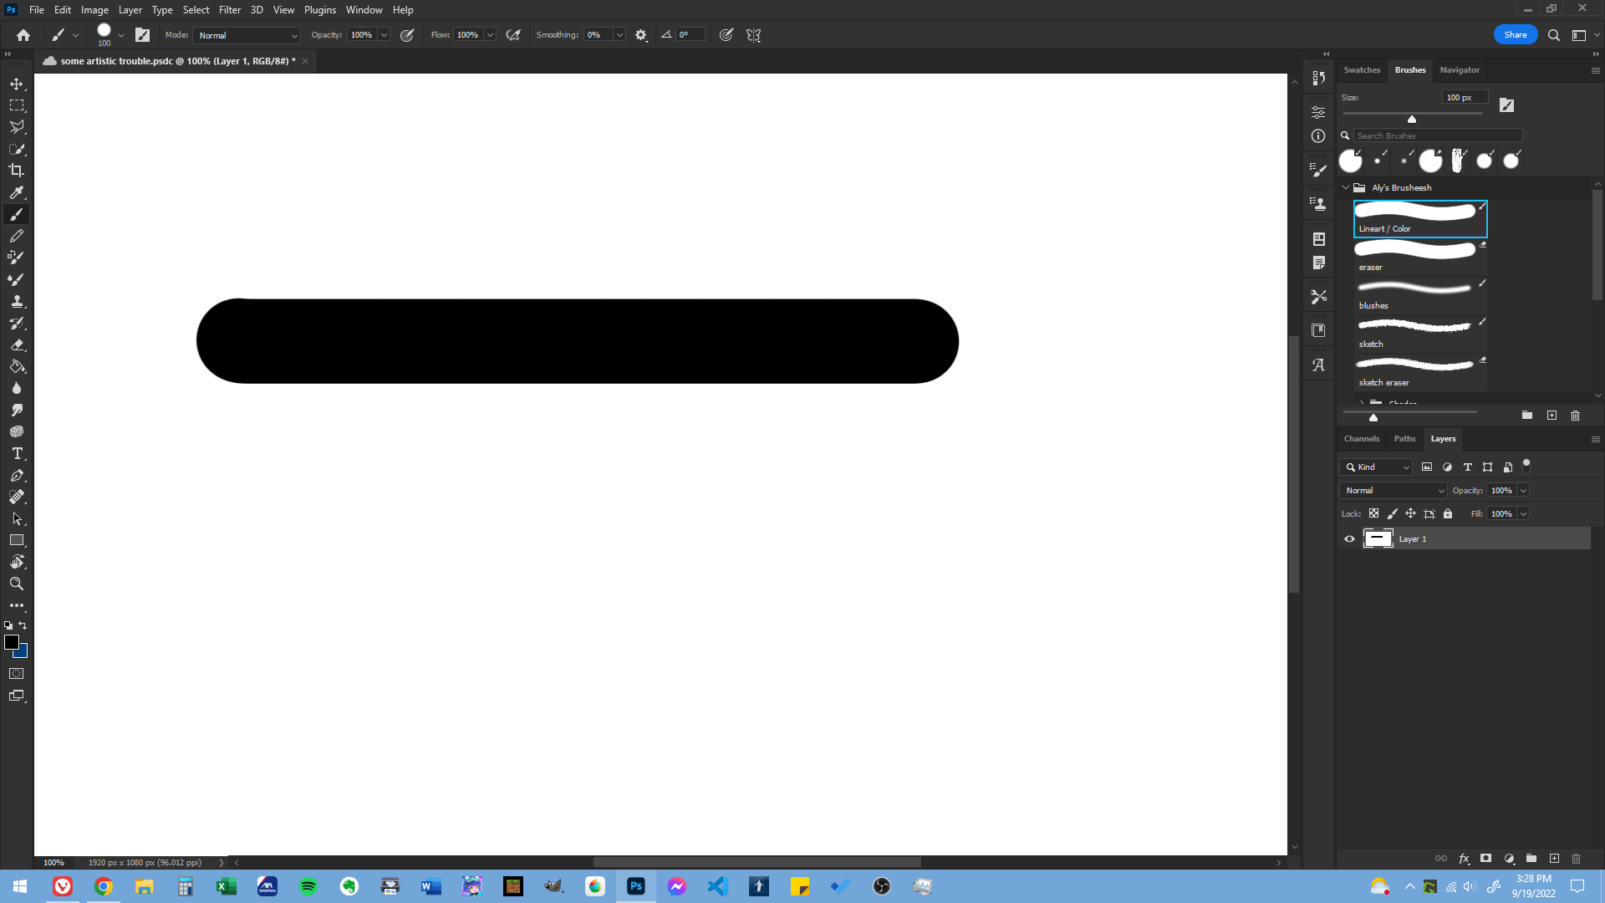1605x903 pixels.
Task: Select the Move tool
Action: pyautogui.click(x=17, y=84)
